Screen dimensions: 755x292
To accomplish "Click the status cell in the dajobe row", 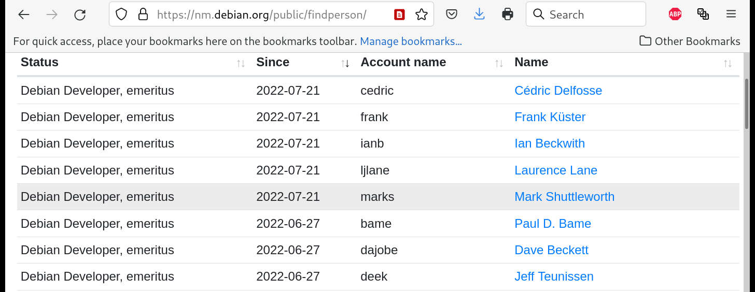I will 97,250.
